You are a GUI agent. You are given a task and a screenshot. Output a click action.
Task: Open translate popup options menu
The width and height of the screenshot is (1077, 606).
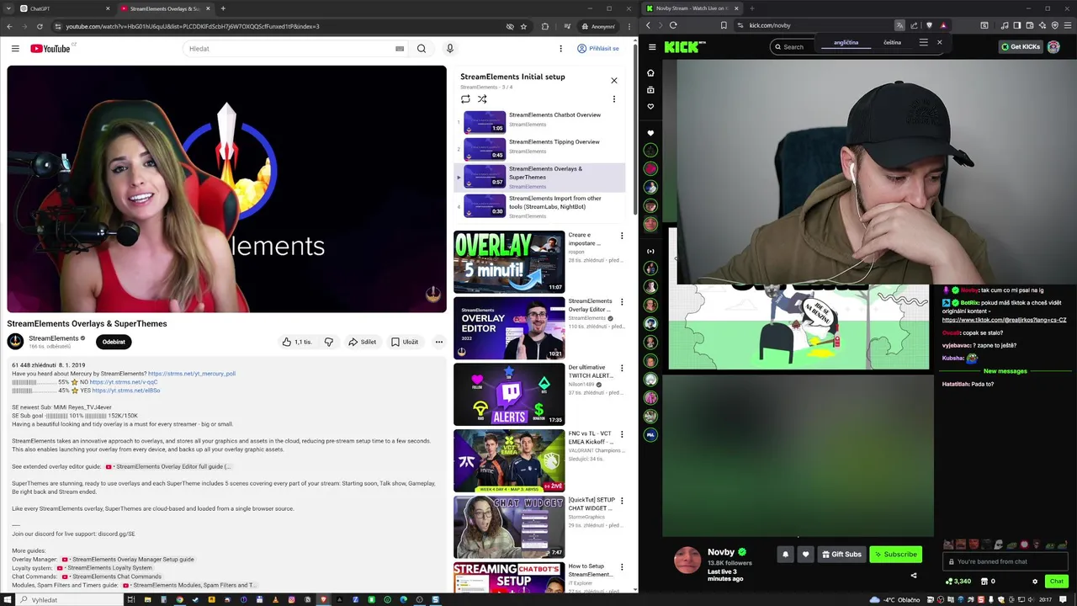[x=923, y=42]
